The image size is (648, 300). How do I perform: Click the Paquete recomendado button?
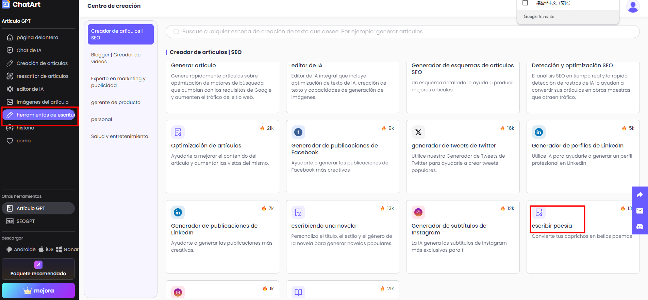pyautogui.click(x=38, y=269)
